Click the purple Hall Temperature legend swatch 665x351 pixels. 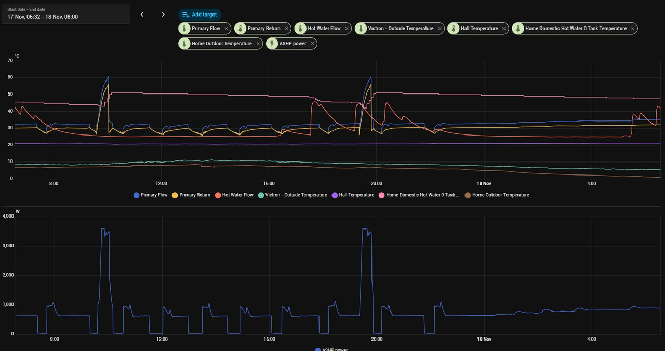click(x=335, y=195)
